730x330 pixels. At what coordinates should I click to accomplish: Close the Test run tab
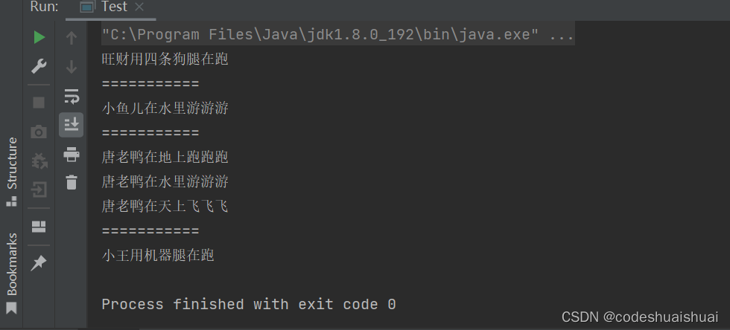(139, 7)
